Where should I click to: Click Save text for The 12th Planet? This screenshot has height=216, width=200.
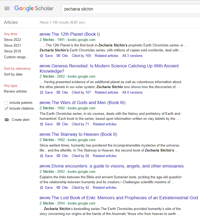tap(49, 56)
